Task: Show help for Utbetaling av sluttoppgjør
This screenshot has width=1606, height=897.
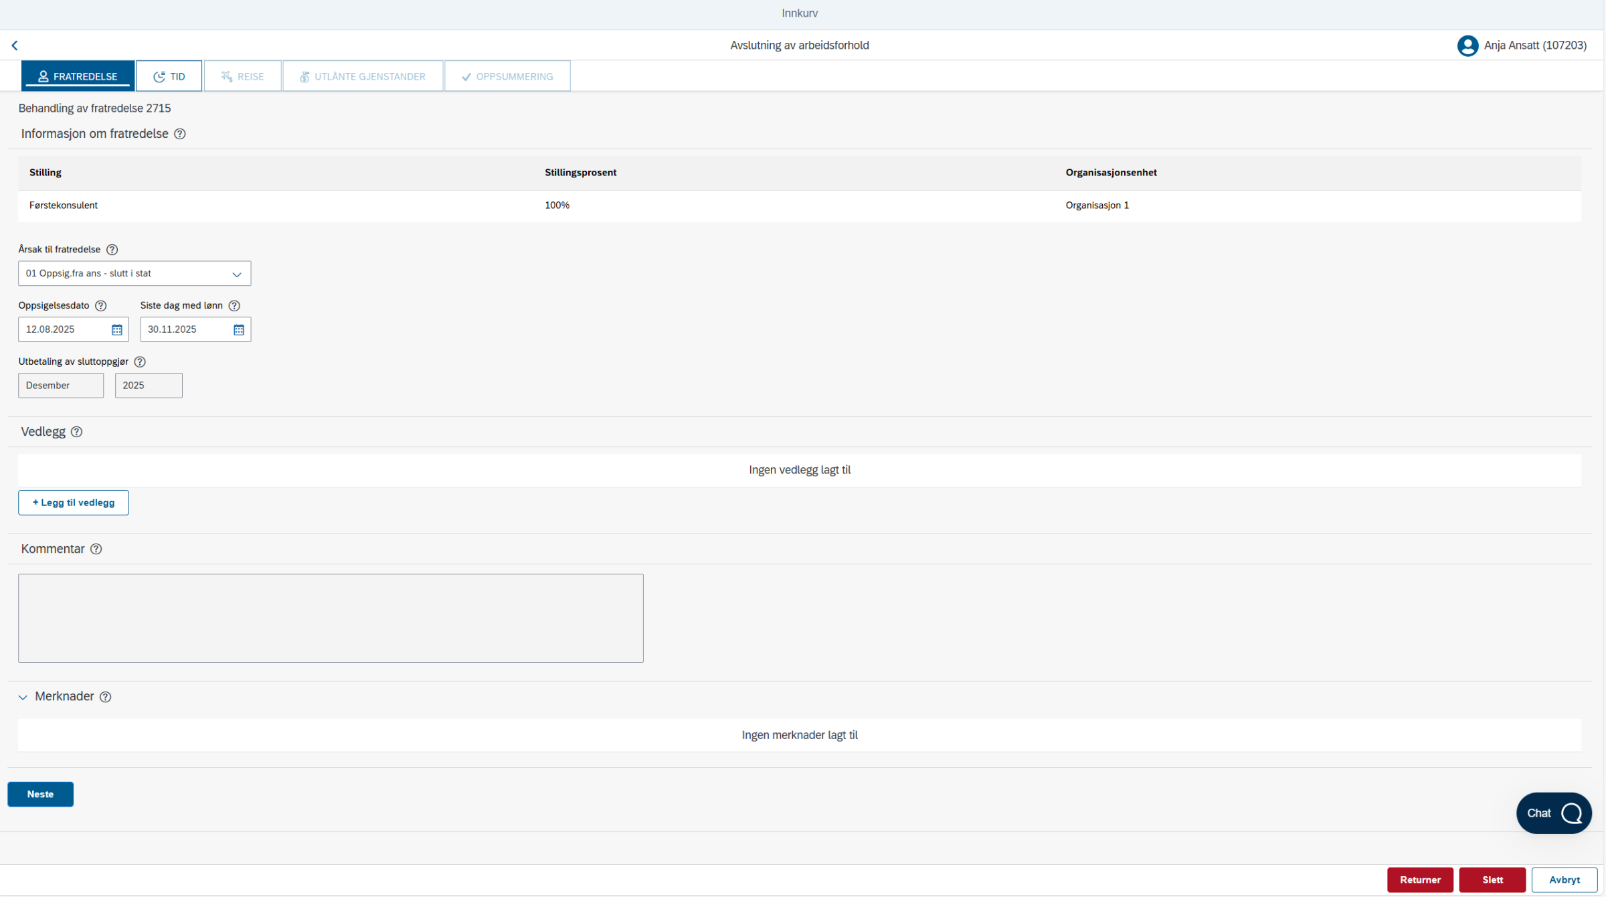Action: [140, 362]
